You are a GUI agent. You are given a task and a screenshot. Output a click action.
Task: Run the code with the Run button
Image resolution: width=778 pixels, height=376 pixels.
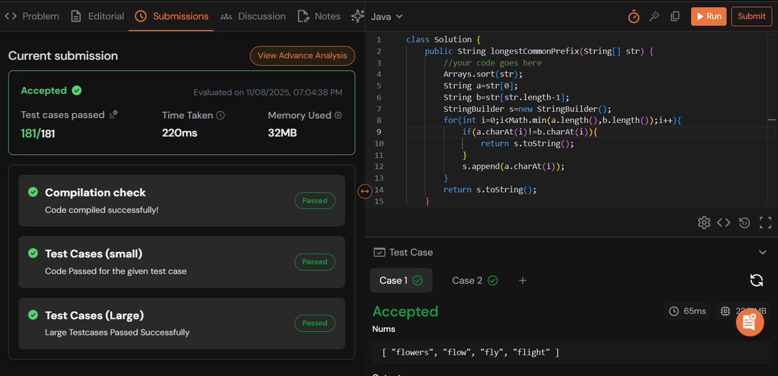point(708,16)
